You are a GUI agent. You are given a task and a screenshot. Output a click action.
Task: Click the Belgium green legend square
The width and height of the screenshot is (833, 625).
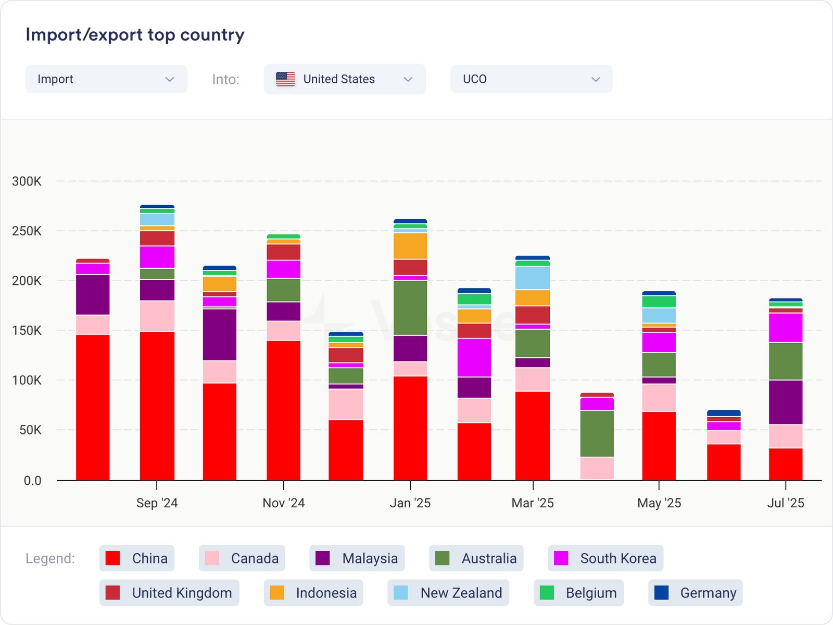pos(547,593)
